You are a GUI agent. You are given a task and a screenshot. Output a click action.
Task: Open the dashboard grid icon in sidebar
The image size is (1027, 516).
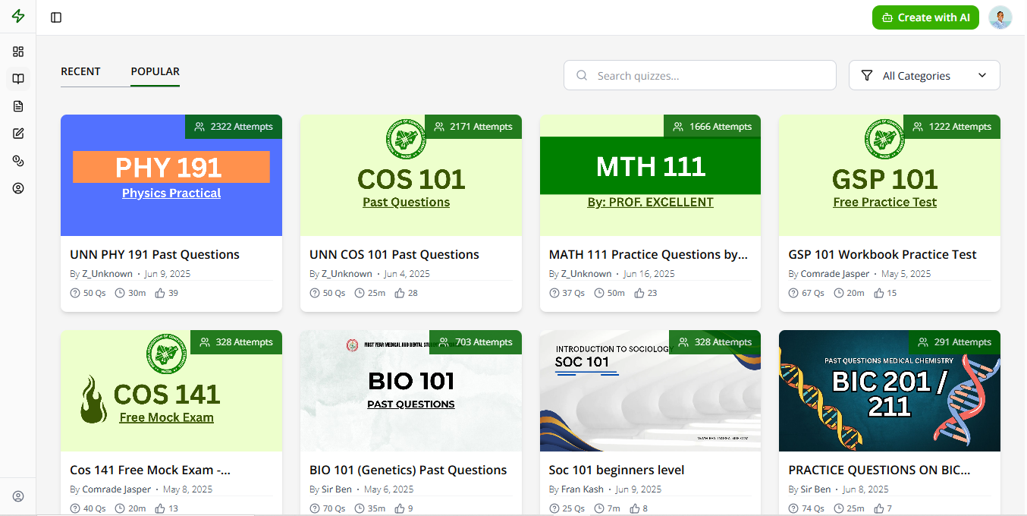coord(18,52)
